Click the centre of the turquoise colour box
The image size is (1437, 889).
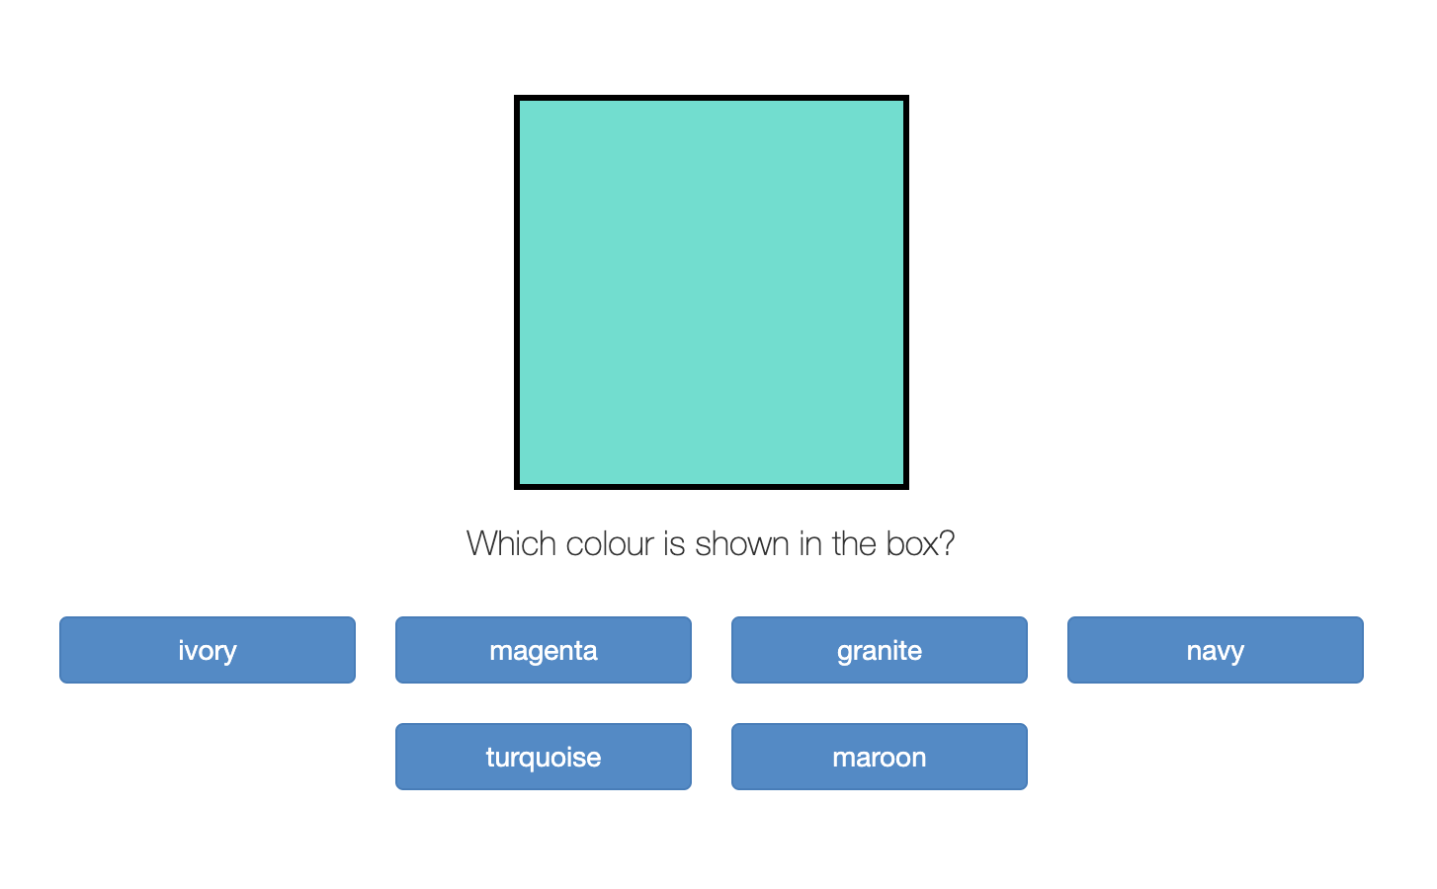(x=712, y=292)
